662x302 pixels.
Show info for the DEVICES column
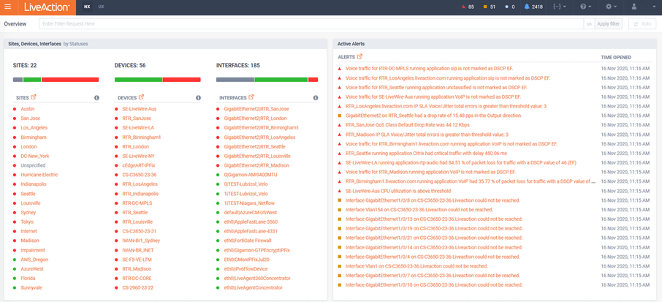click(199, 97)
